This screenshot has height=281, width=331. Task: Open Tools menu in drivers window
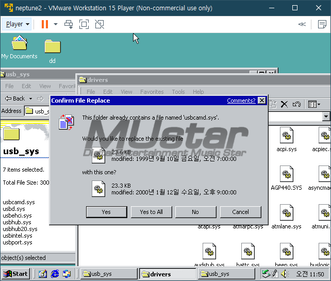[178, 92]
